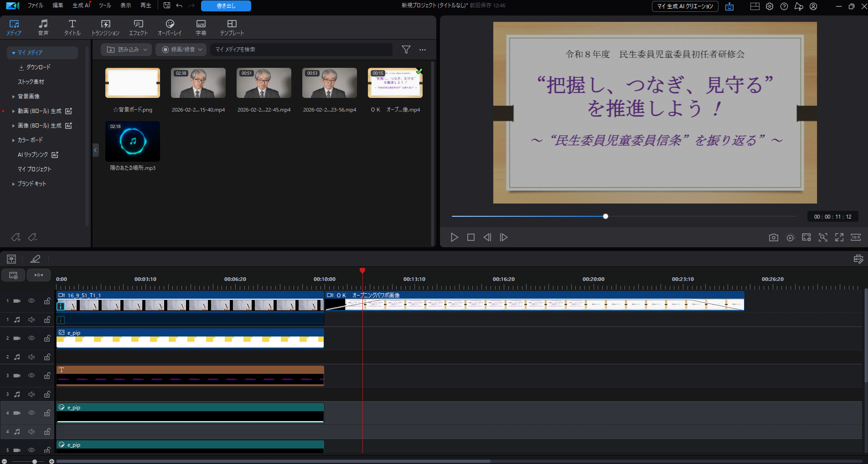
Task: Open the settings gear icon
Action: click(770, 6)
